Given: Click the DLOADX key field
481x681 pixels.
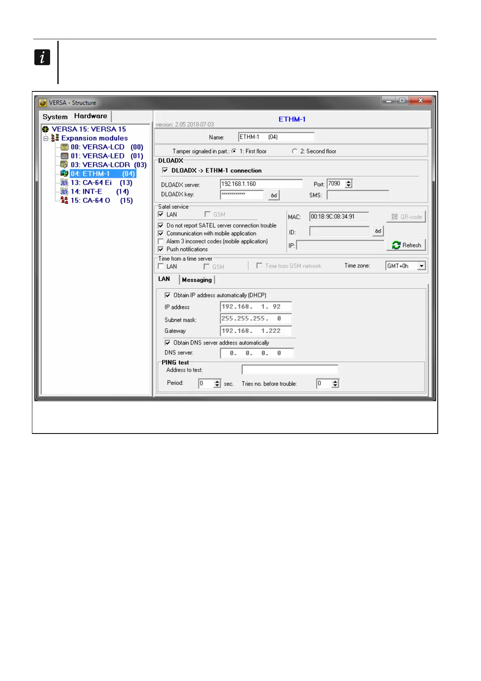Looking at the screenshot, I should coord(242,195).
